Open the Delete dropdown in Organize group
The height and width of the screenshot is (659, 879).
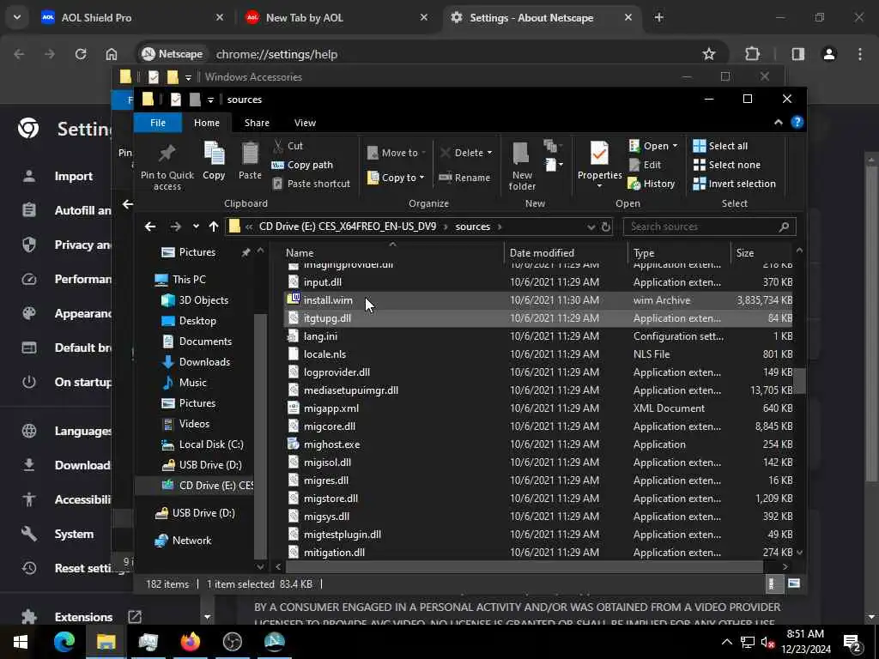(466, 153)
